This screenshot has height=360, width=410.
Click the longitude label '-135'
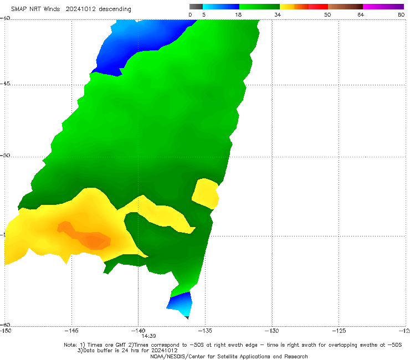(205, 331)
